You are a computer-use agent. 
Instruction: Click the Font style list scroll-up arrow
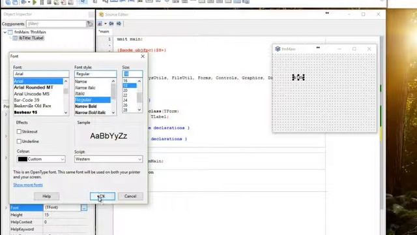[x=113, y=81]
